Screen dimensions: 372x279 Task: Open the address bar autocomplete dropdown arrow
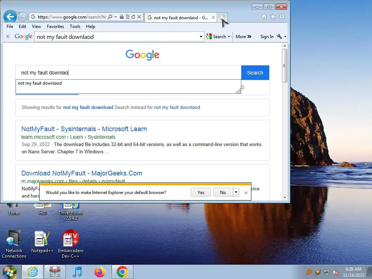tap(116, 17)
